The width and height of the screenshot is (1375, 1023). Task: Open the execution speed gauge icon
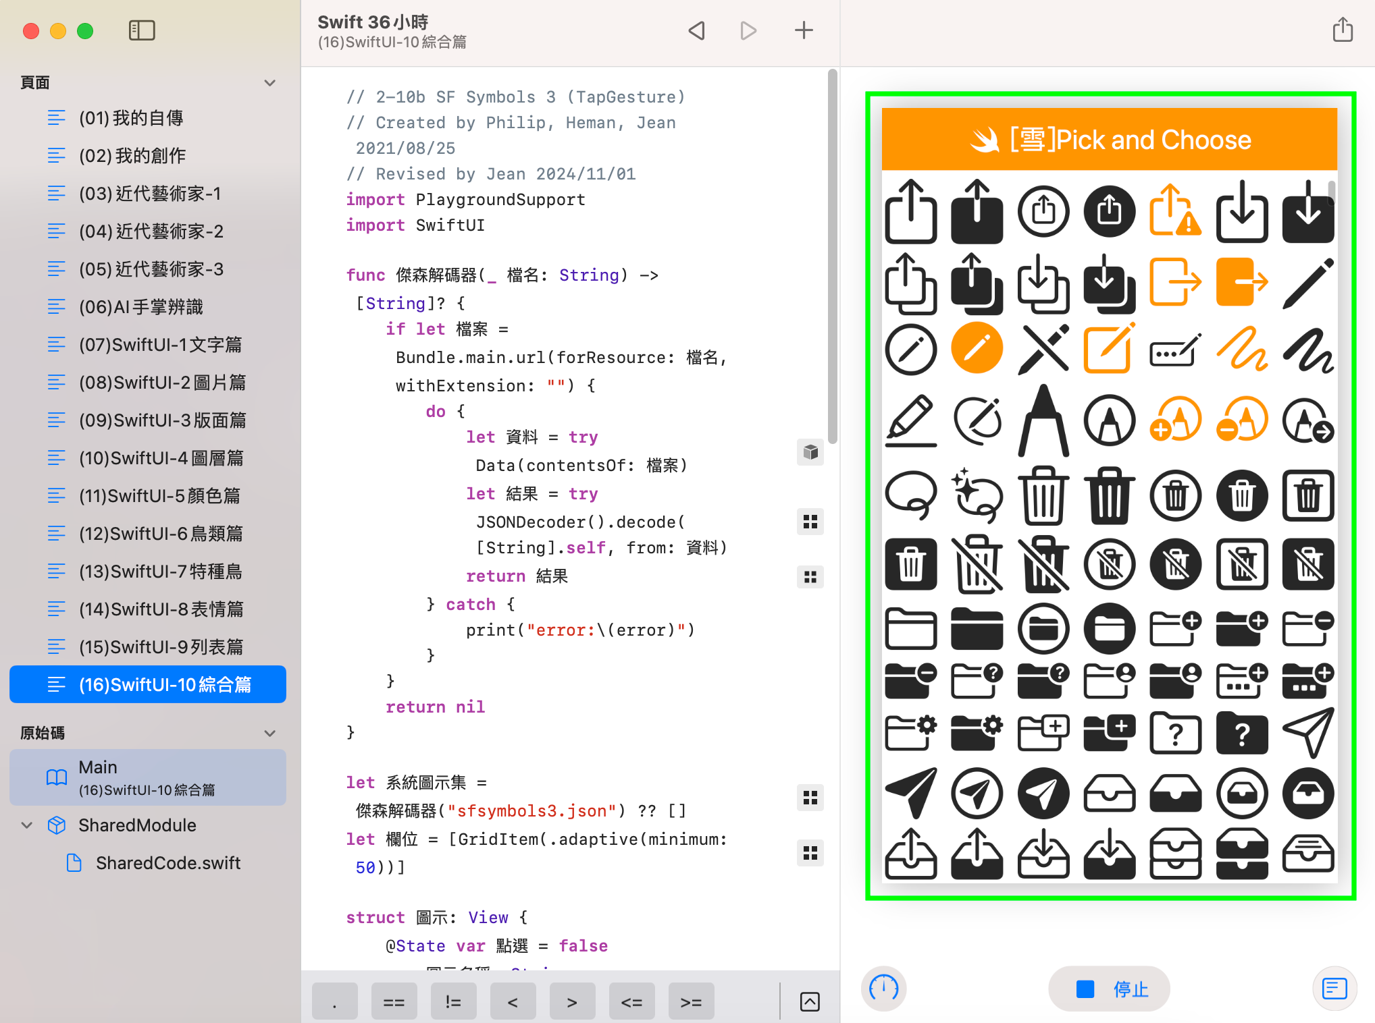tap(883, 989)
